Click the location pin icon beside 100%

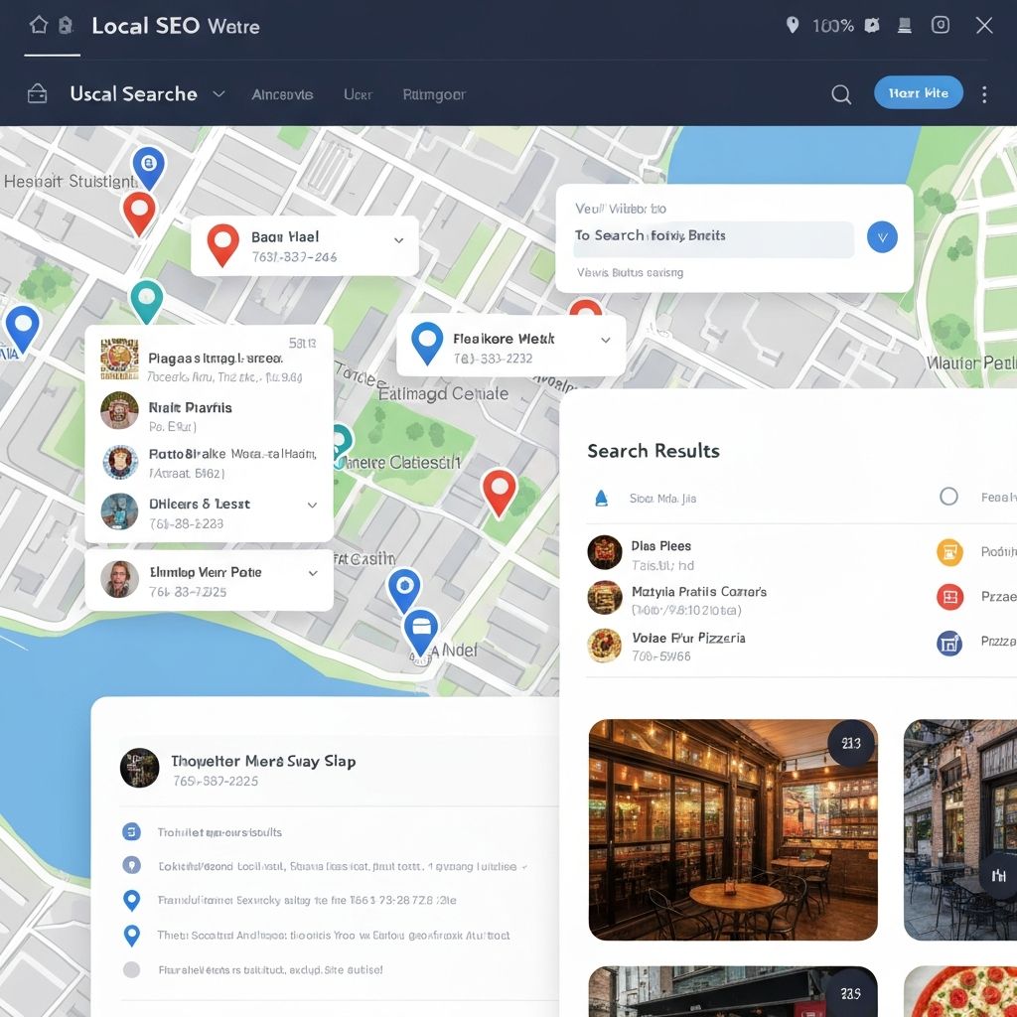coord(792,26)
